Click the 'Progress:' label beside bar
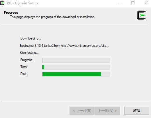Screen dimensions: 151x118 click(27, 60)
